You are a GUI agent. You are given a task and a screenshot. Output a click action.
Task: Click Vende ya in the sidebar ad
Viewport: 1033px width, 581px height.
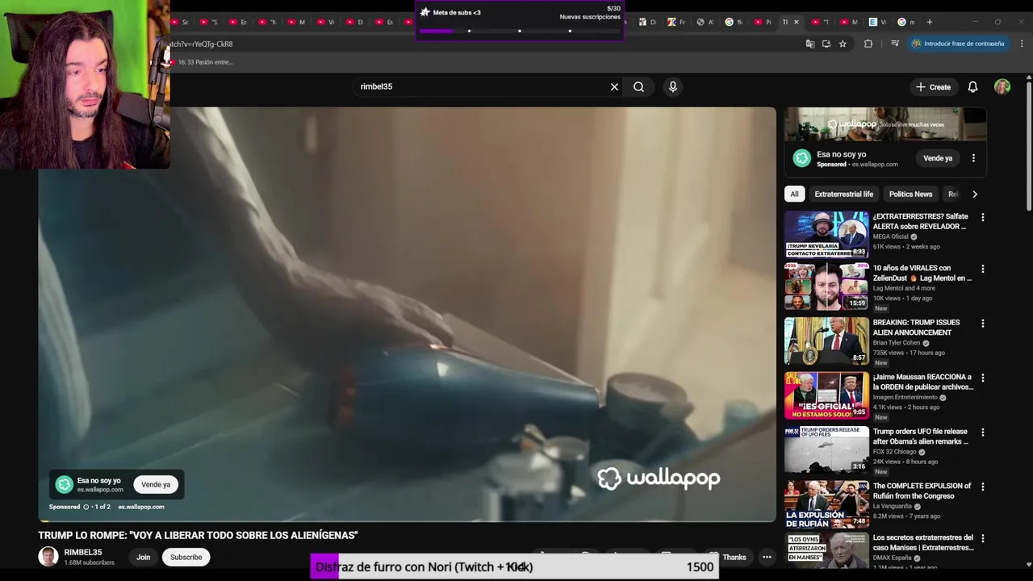938,158
